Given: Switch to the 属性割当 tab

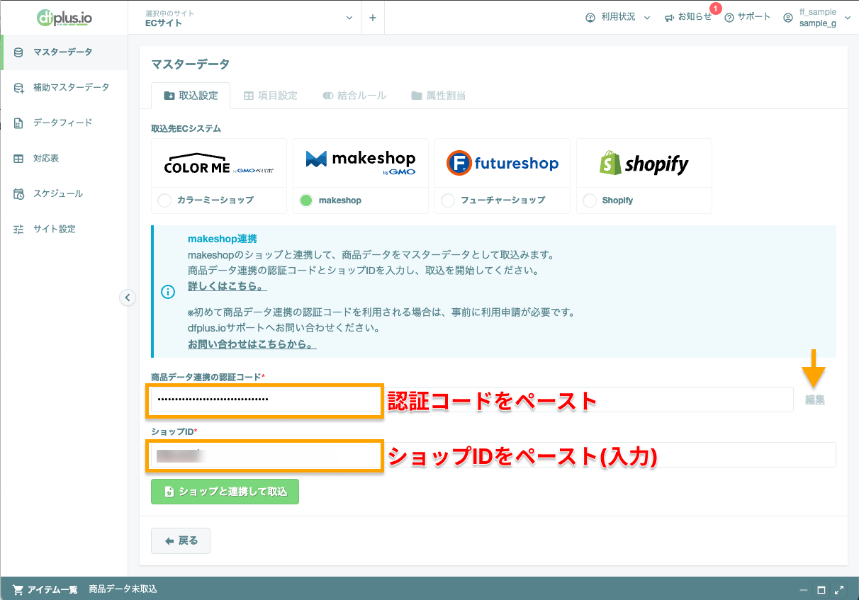Looking at the screenshot, I should coord(438,96).
